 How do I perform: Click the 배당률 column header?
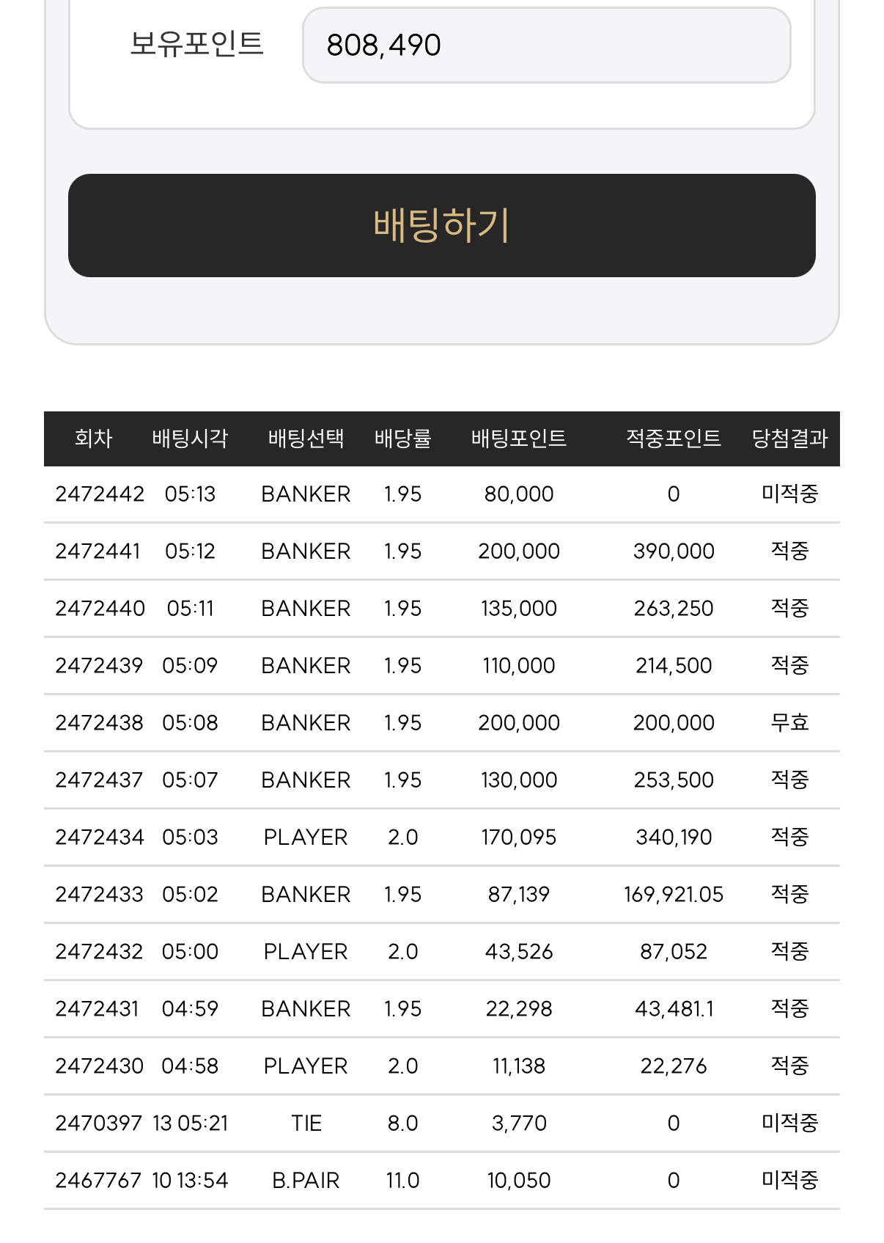(x=402, y=439)
